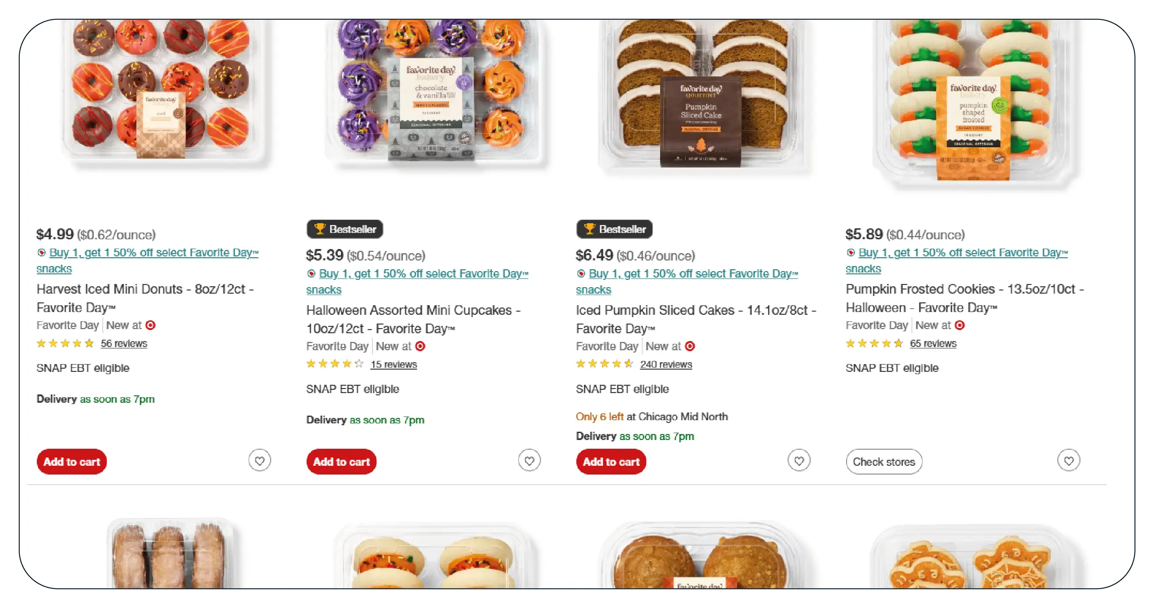This screenshot has height=608, width=1155.
Task: Check stores for Pumpkin Frosted Cookies
Action: tap(884, 462)
